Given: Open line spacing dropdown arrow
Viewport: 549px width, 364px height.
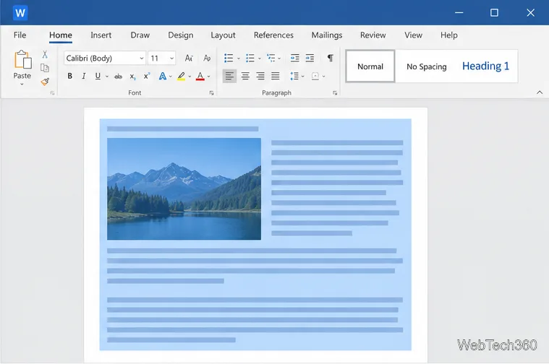Looking at the screenshot, I should pos(302,77).
